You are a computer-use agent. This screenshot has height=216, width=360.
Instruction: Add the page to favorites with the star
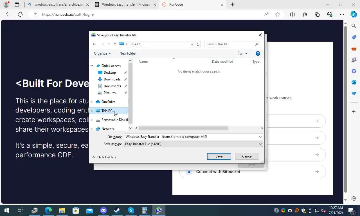point(278,14)
